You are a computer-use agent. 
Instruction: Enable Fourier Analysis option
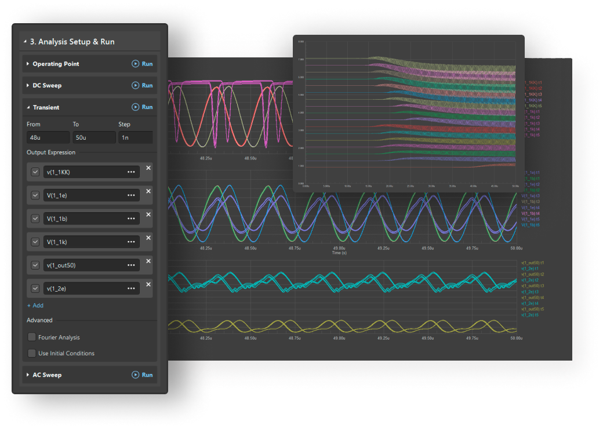click(32, 337)
